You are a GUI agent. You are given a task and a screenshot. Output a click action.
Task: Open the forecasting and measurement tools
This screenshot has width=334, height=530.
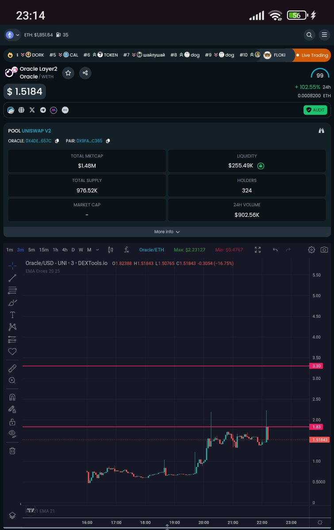tap(12, 339)
